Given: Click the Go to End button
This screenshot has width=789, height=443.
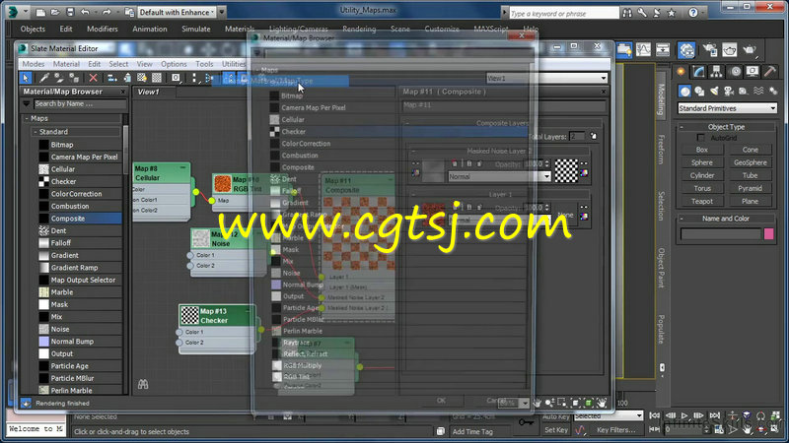Looking at the screenshot, I should tap(714, 415).
